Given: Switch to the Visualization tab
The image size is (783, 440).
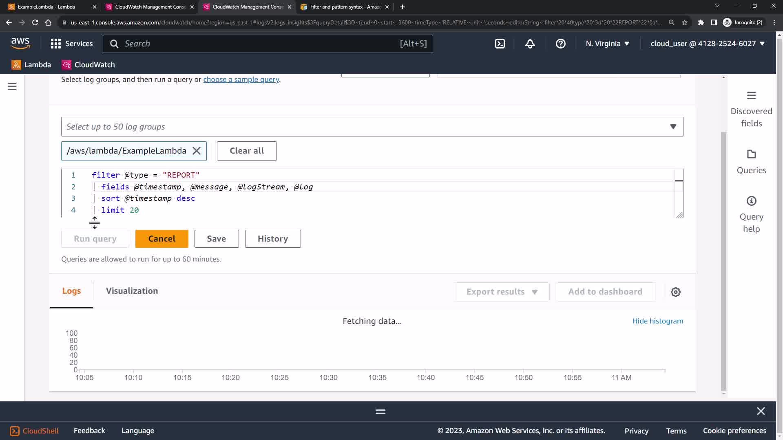Looking at the screenshot, I should (x=132, y=291).
